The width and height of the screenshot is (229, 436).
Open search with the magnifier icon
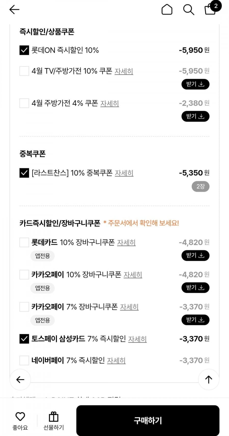point(189,10)
